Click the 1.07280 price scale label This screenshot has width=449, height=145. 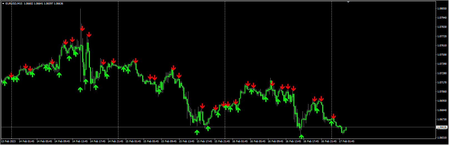[442, 73]
